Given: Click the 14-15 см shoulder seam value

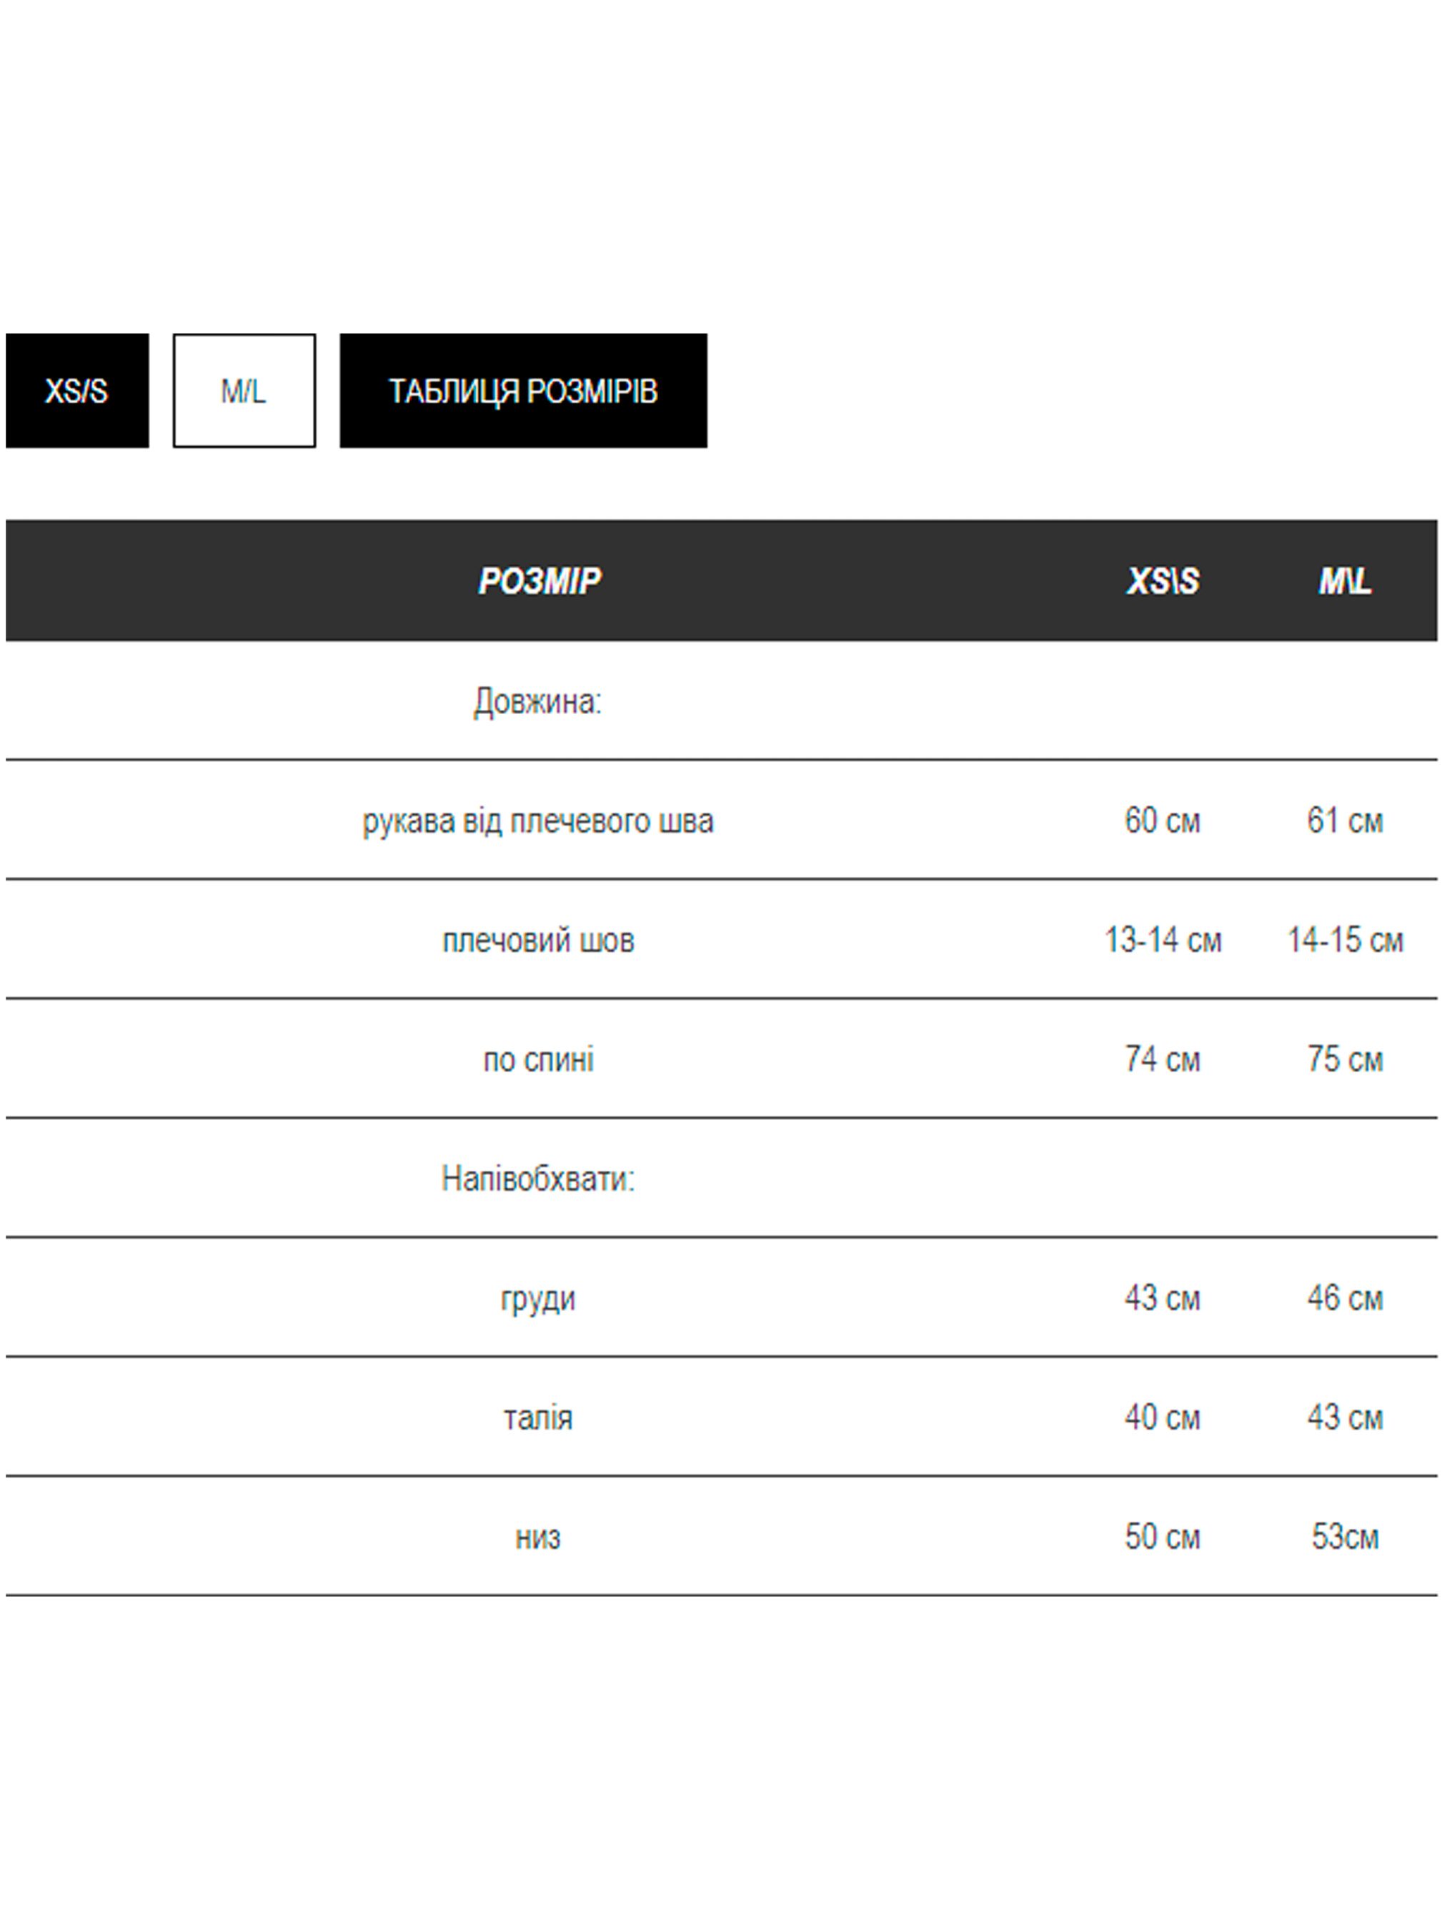Looking at the screenshot, I should (1345, 941).
